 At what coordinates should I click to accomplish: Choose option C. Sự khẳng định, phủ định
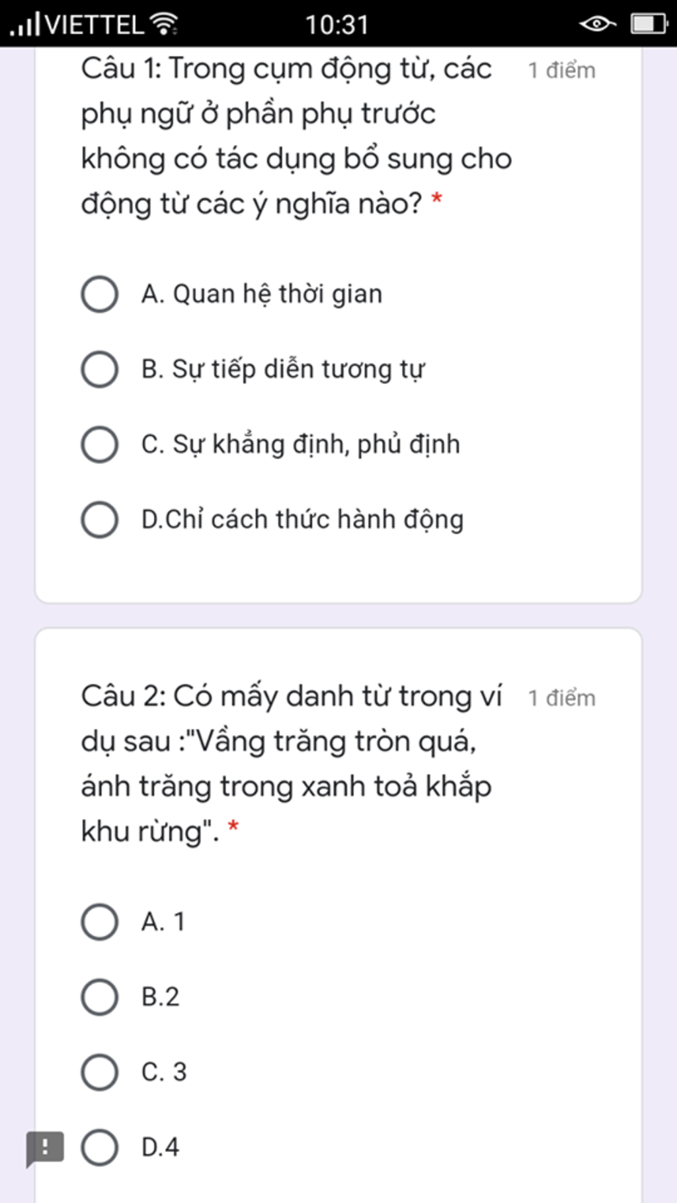[270, 444]
